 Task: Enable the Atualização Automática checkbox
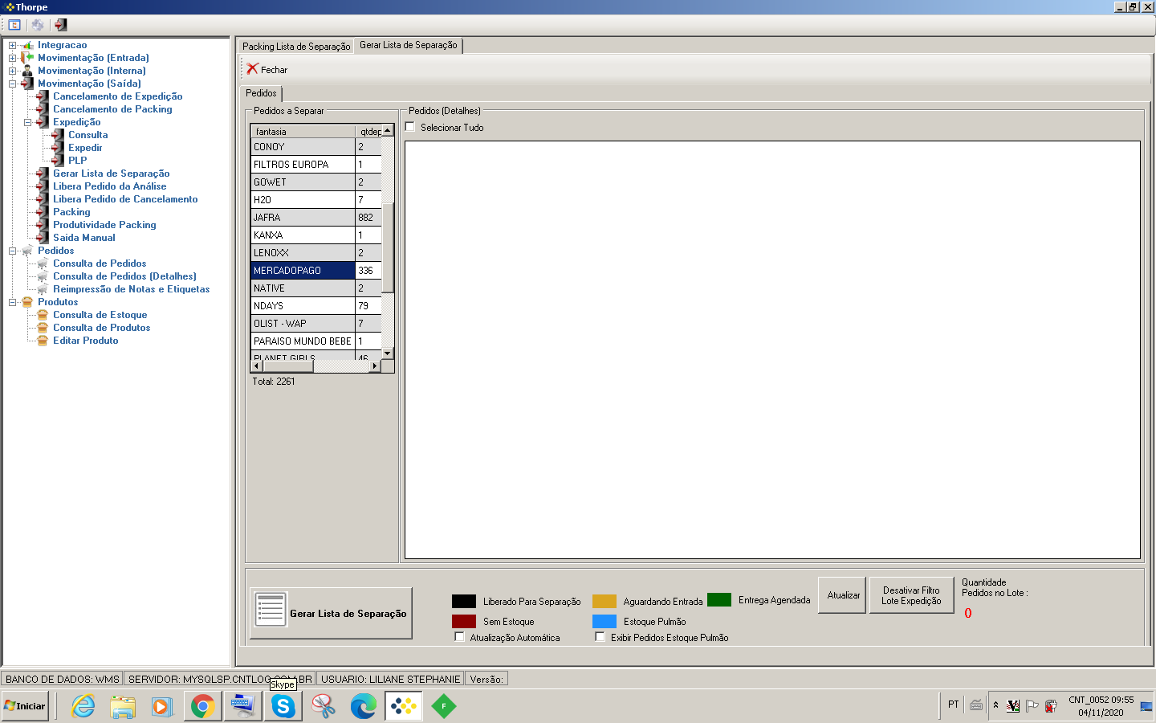pyautogui.click(x=459, y=637)
